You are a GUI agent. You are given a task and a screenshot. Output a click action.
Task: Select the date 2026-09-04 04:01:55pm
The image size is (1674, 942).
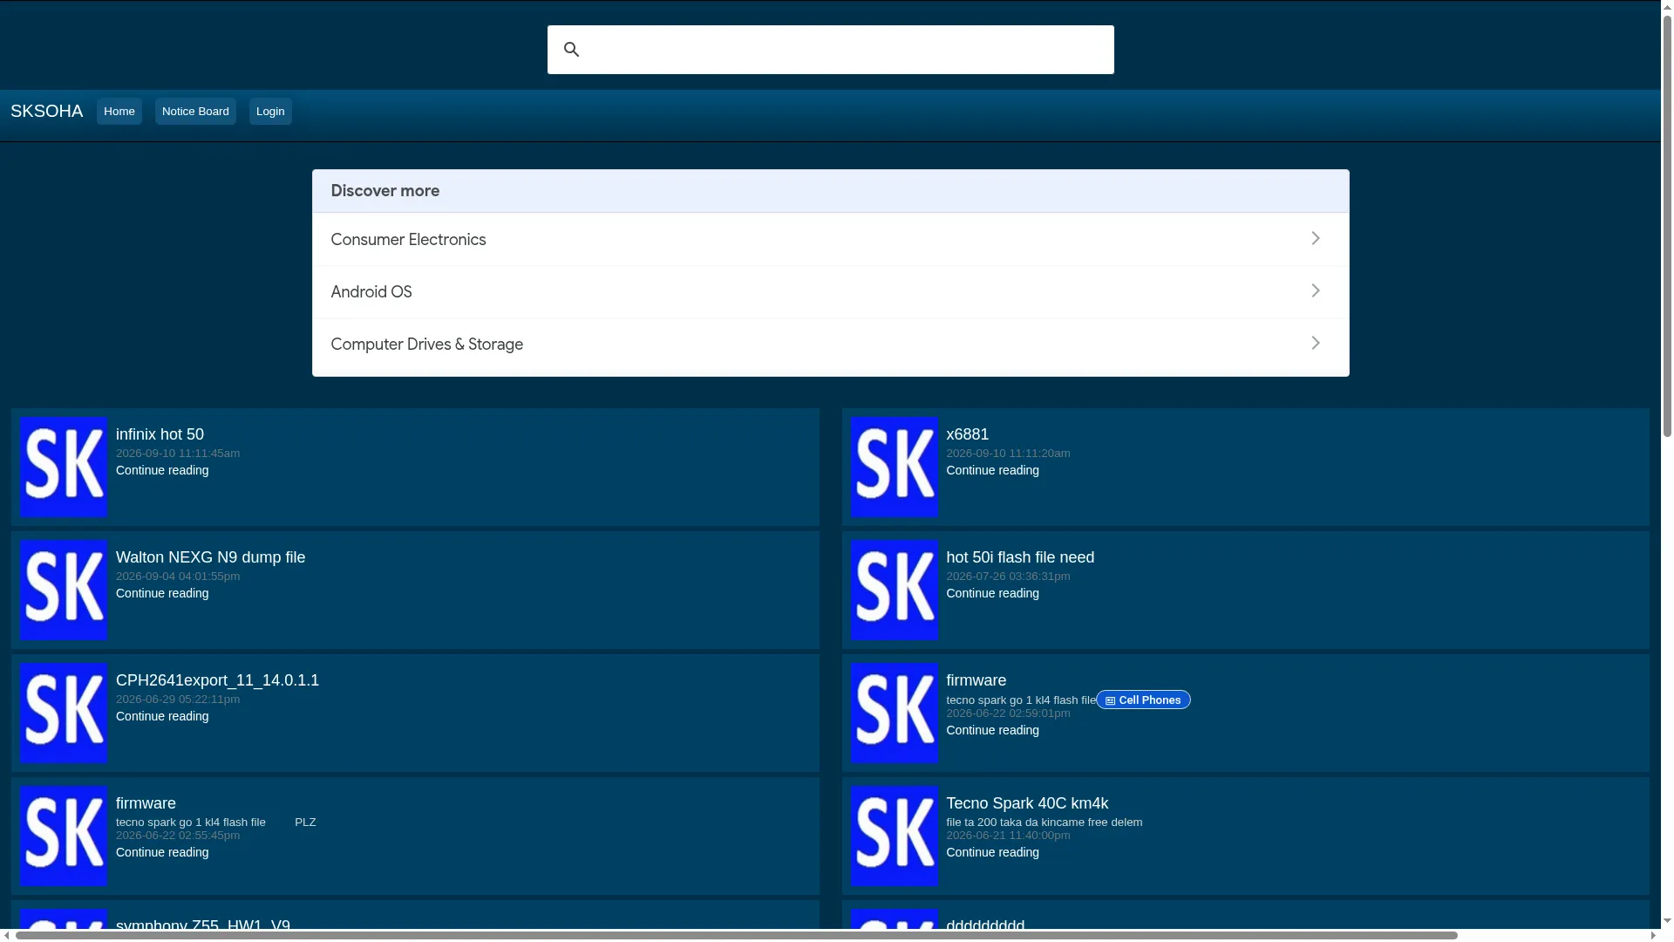point(178,577)
